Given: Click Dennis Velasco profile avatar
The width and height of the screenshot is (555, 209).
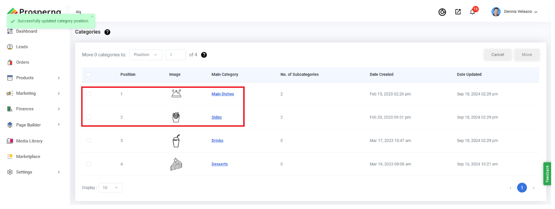Looking at the screenshot, I should pos(496,12).
